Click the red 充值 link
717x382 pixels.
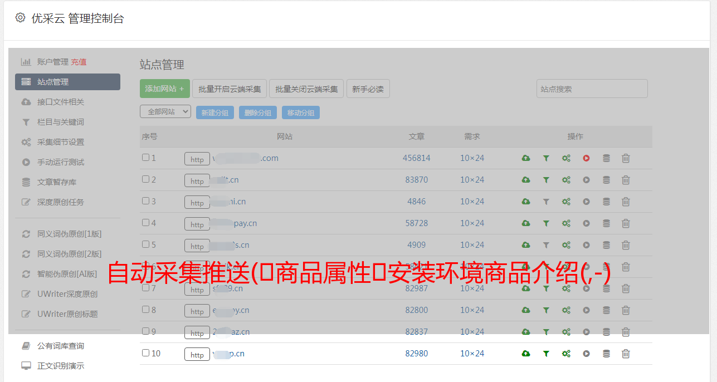[79, 62]
